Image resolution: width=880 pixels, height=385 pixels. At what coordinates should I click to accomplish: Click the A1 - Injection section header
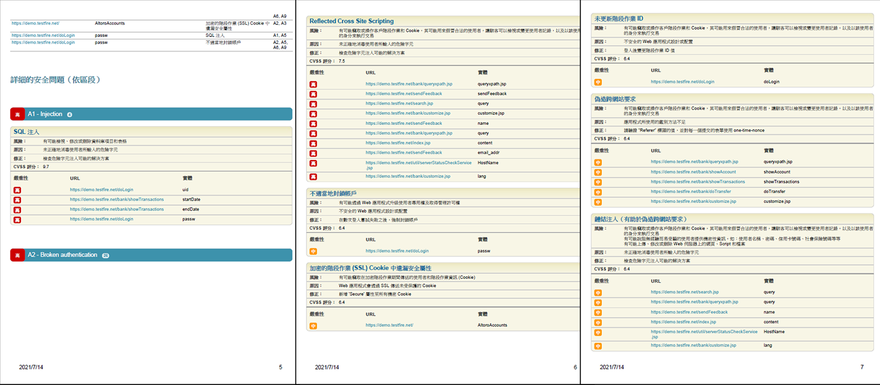[151, 114]
